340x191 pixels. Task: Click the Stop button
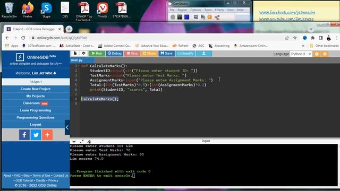point(132,54)
